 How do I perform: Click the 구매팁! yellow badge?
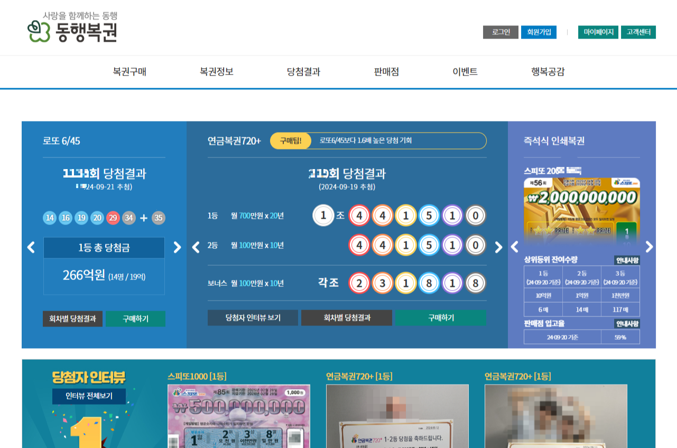coord(290,141)
